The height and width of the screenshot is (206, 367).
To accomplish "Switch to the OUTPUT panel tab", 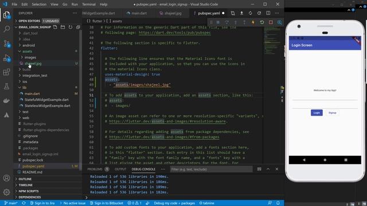I will (x=120, y=169).
